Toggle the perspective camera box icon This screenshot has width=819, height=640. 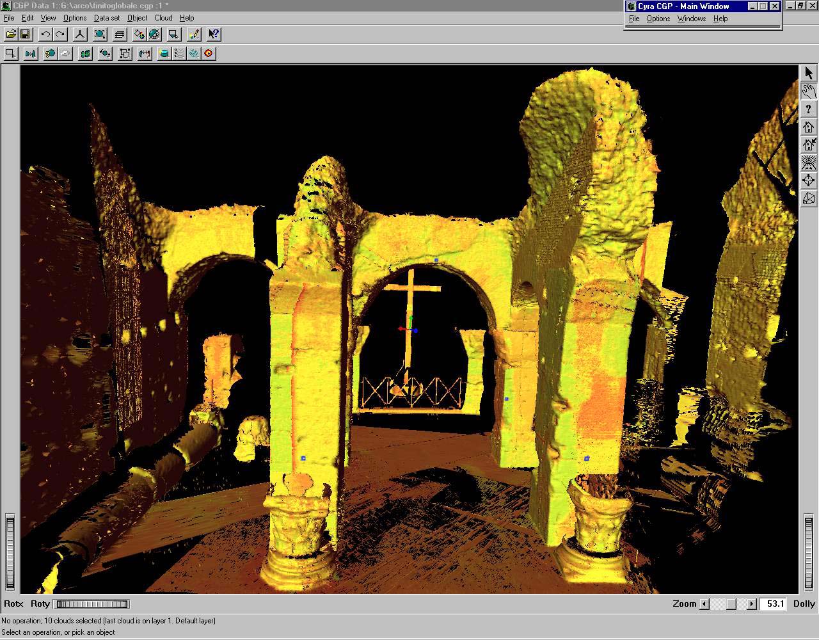coord(809,198)
